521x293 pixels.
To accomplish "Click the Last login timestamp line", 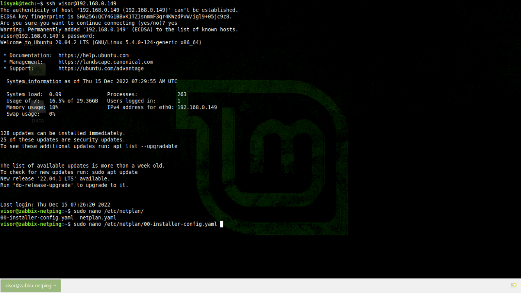I will tap(55, 205).
